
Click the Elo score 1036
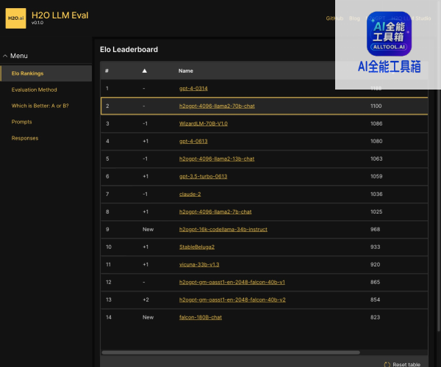tap(376, 194)
